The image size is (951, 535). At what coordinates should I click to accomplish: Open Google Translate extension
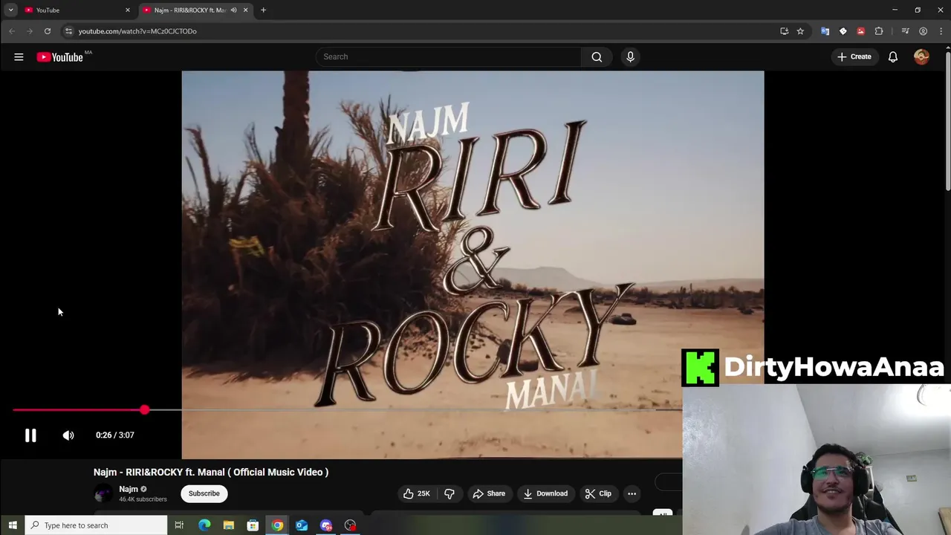[x=825, y=31]
